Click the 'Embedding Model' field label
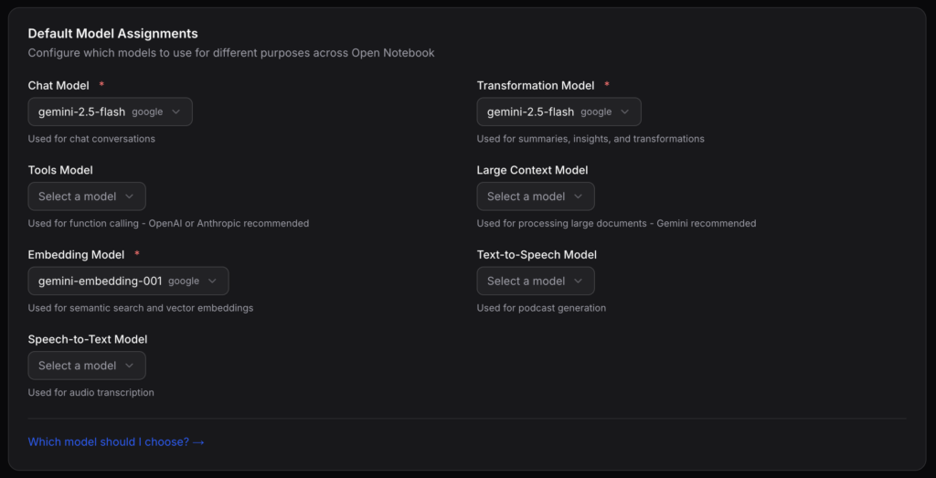This screenshot has height=478, width=936. (x=75, y=255)
